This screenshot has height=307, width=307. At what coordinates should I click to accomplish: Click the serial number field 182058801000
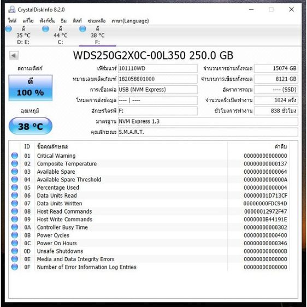pos(158,79)
